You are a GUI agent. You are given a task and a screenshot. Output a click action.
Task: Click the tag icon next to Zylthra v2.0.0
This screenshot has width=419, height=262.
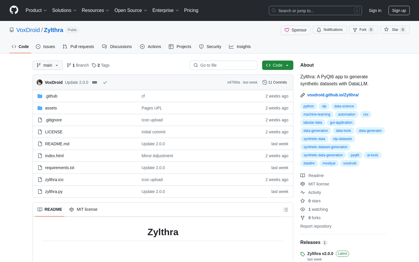[x=303, y=254]
